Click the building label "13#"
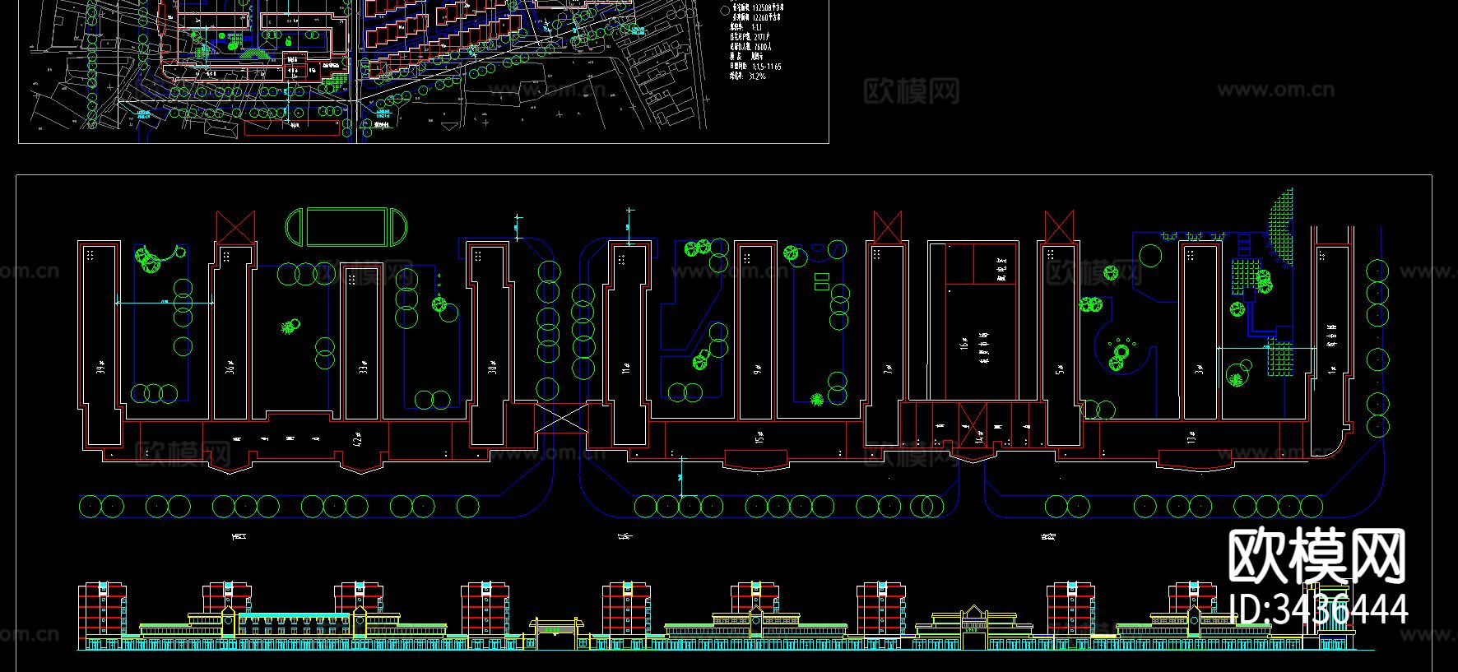 (1191, 438)
